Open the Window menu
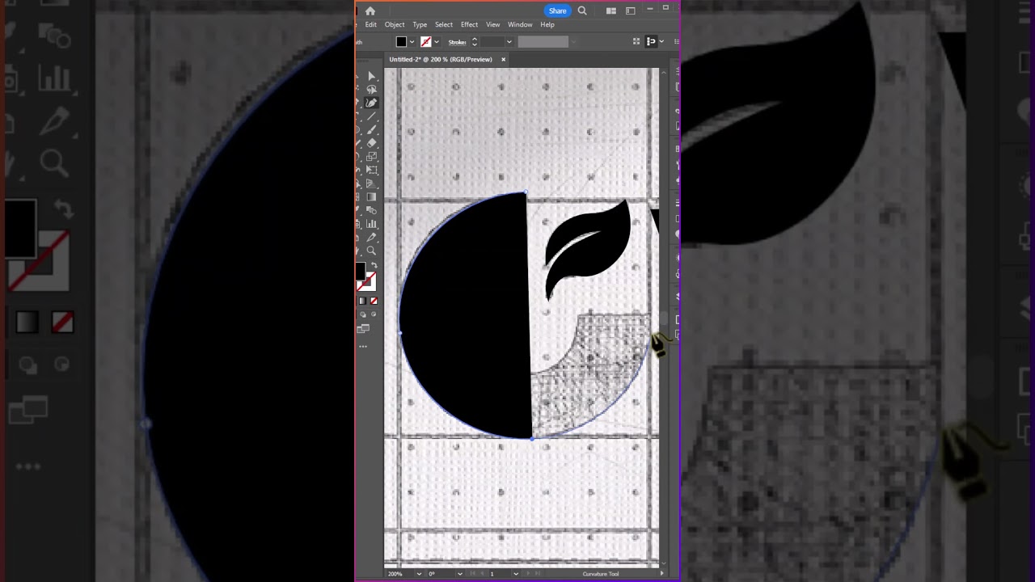 click(520, 25)
